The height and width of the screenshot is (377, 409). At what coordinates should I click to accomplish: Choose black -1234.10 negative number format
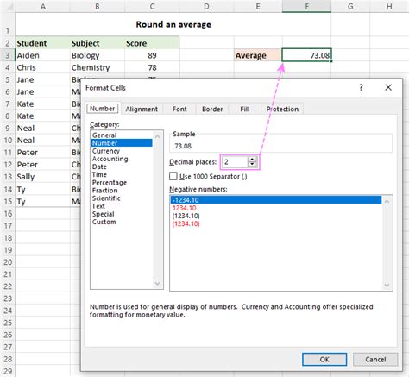click(276, 200)
